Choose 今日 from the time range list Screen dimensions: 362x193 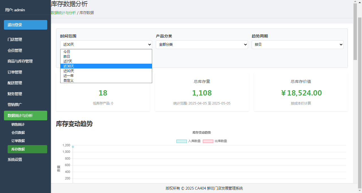pyautogui.click(x=106, y=52)
